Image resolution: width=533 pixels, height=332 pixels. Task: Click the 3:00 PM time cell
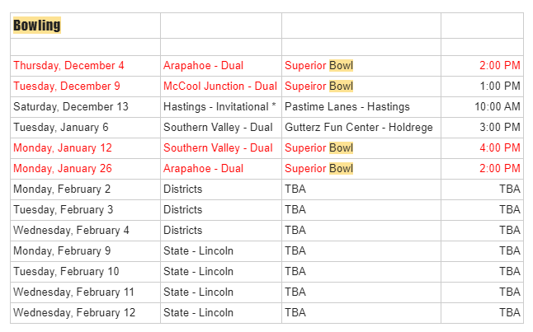point(500,128)
